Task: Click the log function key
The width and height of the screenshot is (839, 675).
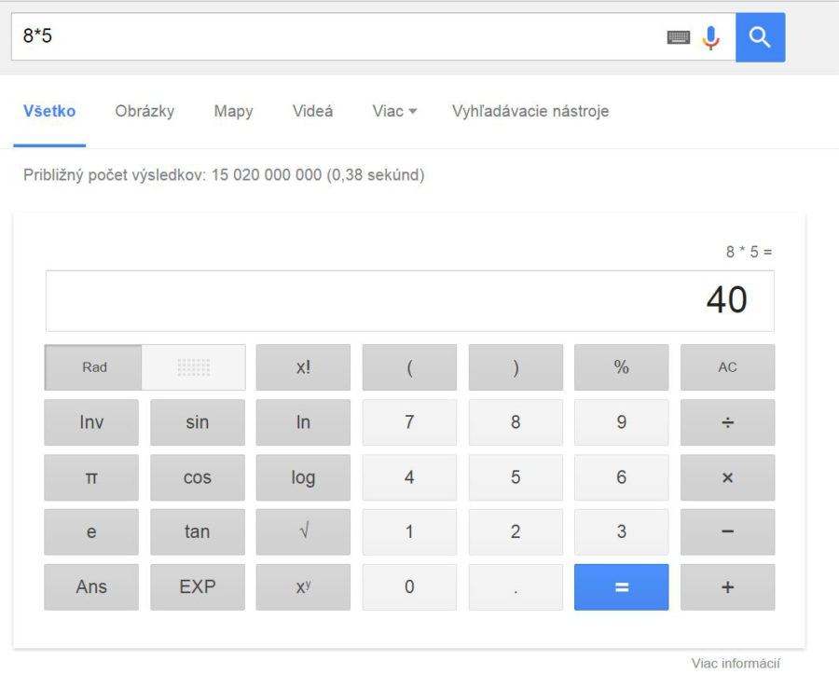Action: click(303, 477)
